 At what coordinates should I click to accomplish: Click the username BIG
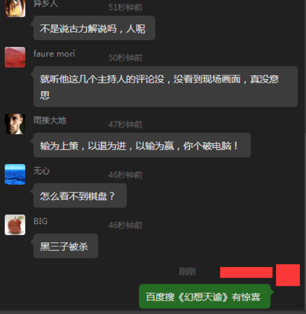click(41, 221)
